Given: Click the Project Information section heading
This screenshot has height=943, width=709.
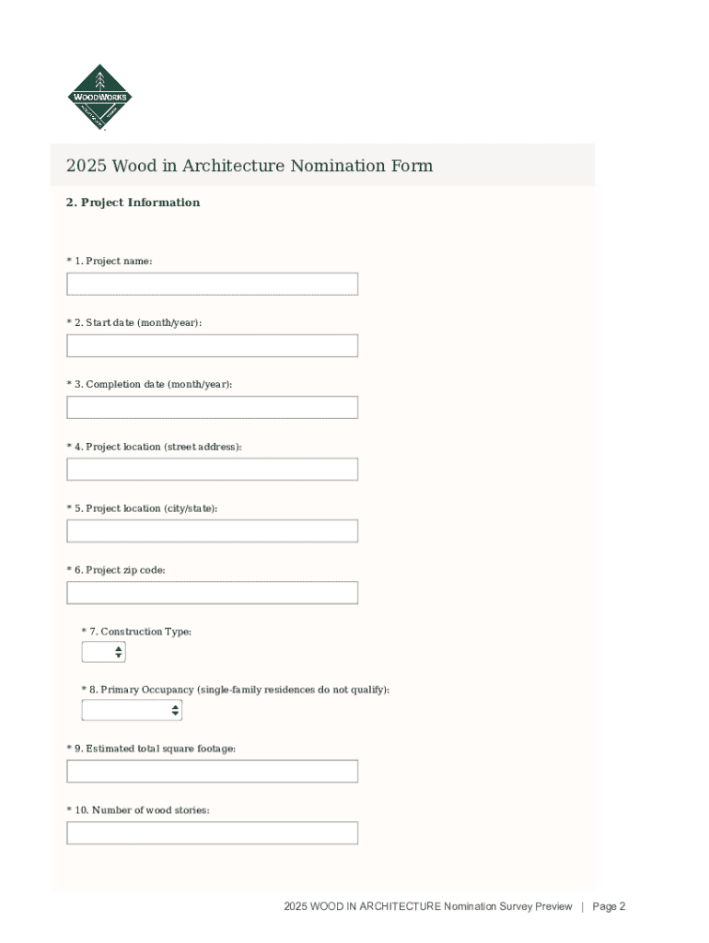Looking at the screenshot, I should tap(133, 203).
